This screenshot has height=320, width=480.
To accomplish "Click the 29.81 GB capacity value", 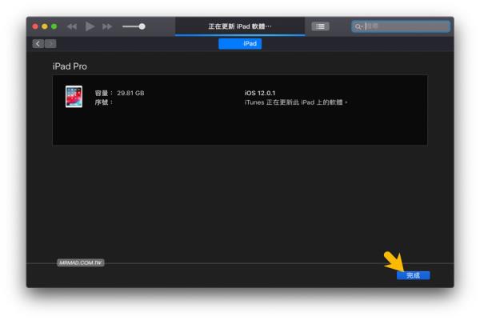I will tap(130, 93).
